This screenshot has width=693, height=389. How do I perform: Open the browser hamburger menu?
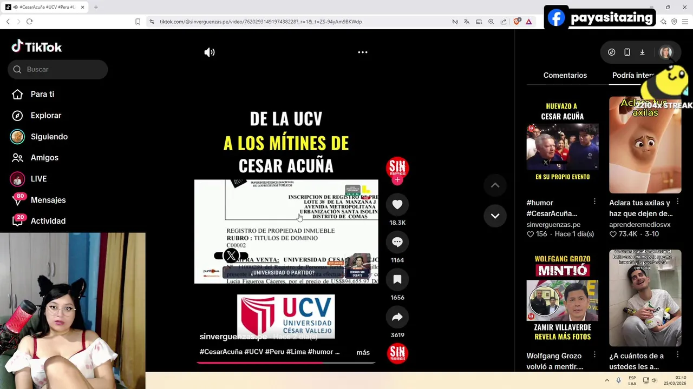coord(685,22)
